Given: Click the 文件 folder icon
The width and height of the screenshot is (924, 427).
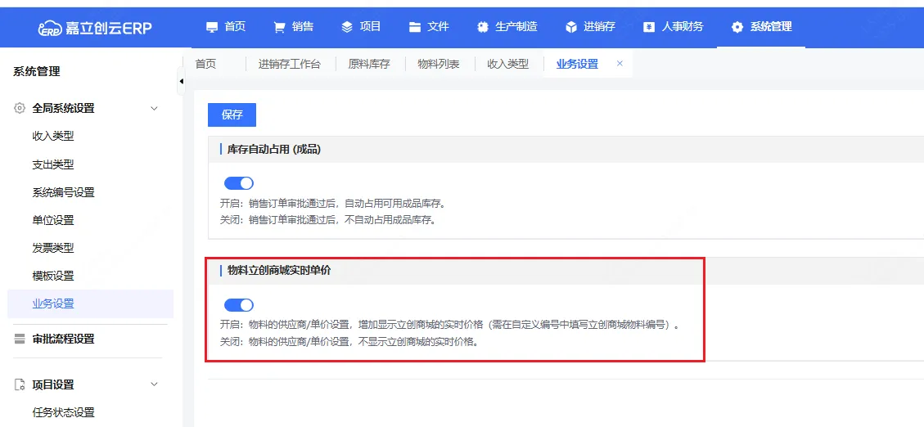Looking at the screenshot, I should pos(415,27).
